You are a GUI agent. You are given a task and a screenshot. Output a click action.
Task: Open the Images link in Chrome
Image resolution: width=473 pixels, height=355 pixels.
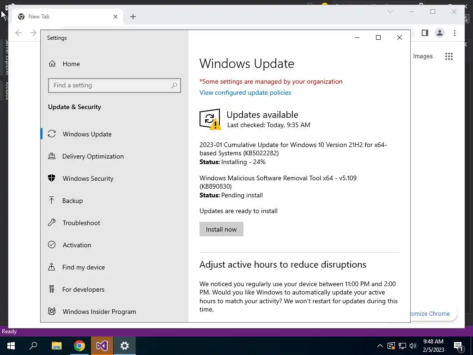click(423, 56)
